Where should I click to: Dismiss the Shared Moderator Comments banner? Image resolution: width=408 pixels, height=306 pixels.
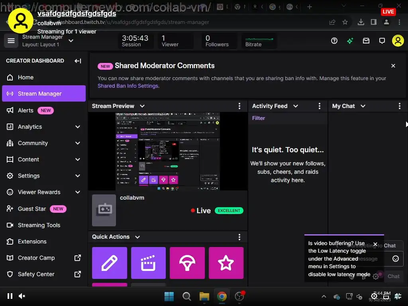pos(393,66)
